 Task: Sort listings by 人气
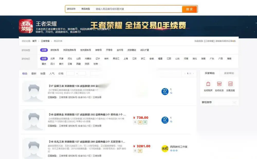point(52,73)
